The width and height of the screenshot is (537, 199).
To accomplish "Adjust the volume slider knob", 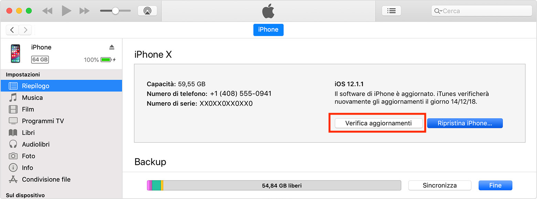I will click(115, 11).
